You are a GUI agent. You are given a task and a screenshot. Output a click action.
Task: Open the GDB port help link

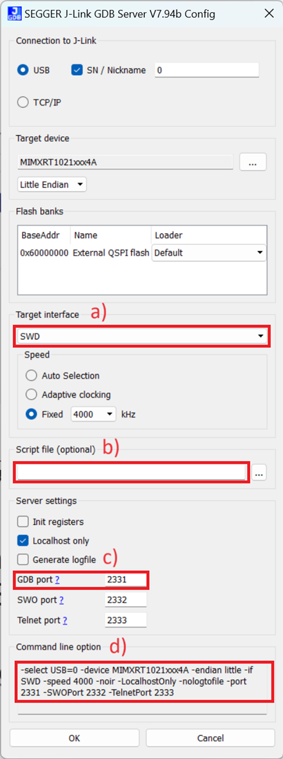[57, 580]
